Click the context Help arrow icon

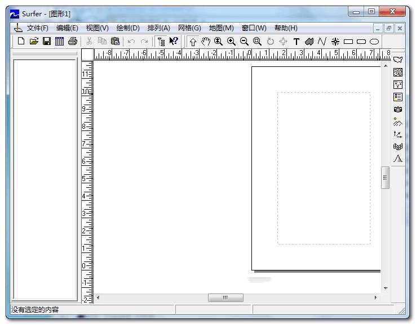point(174,41)
